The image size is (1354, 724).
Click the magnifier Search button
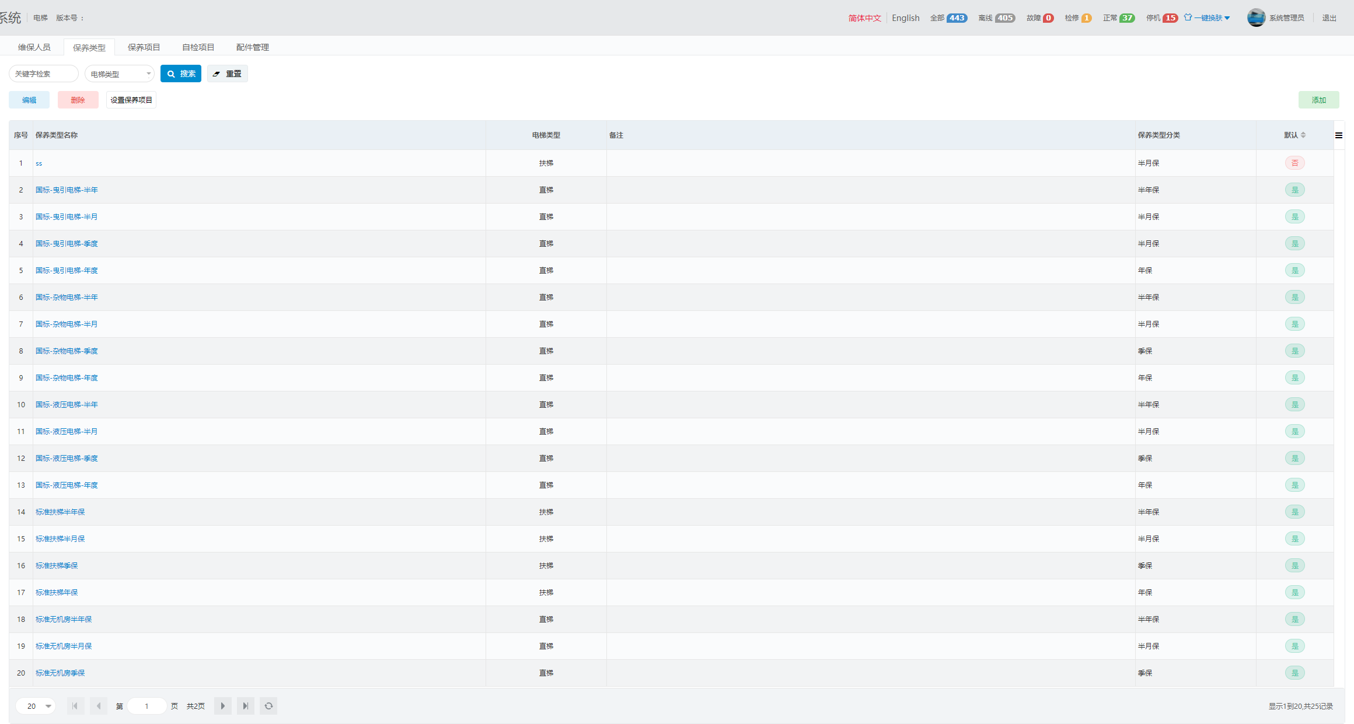point(181,74)
